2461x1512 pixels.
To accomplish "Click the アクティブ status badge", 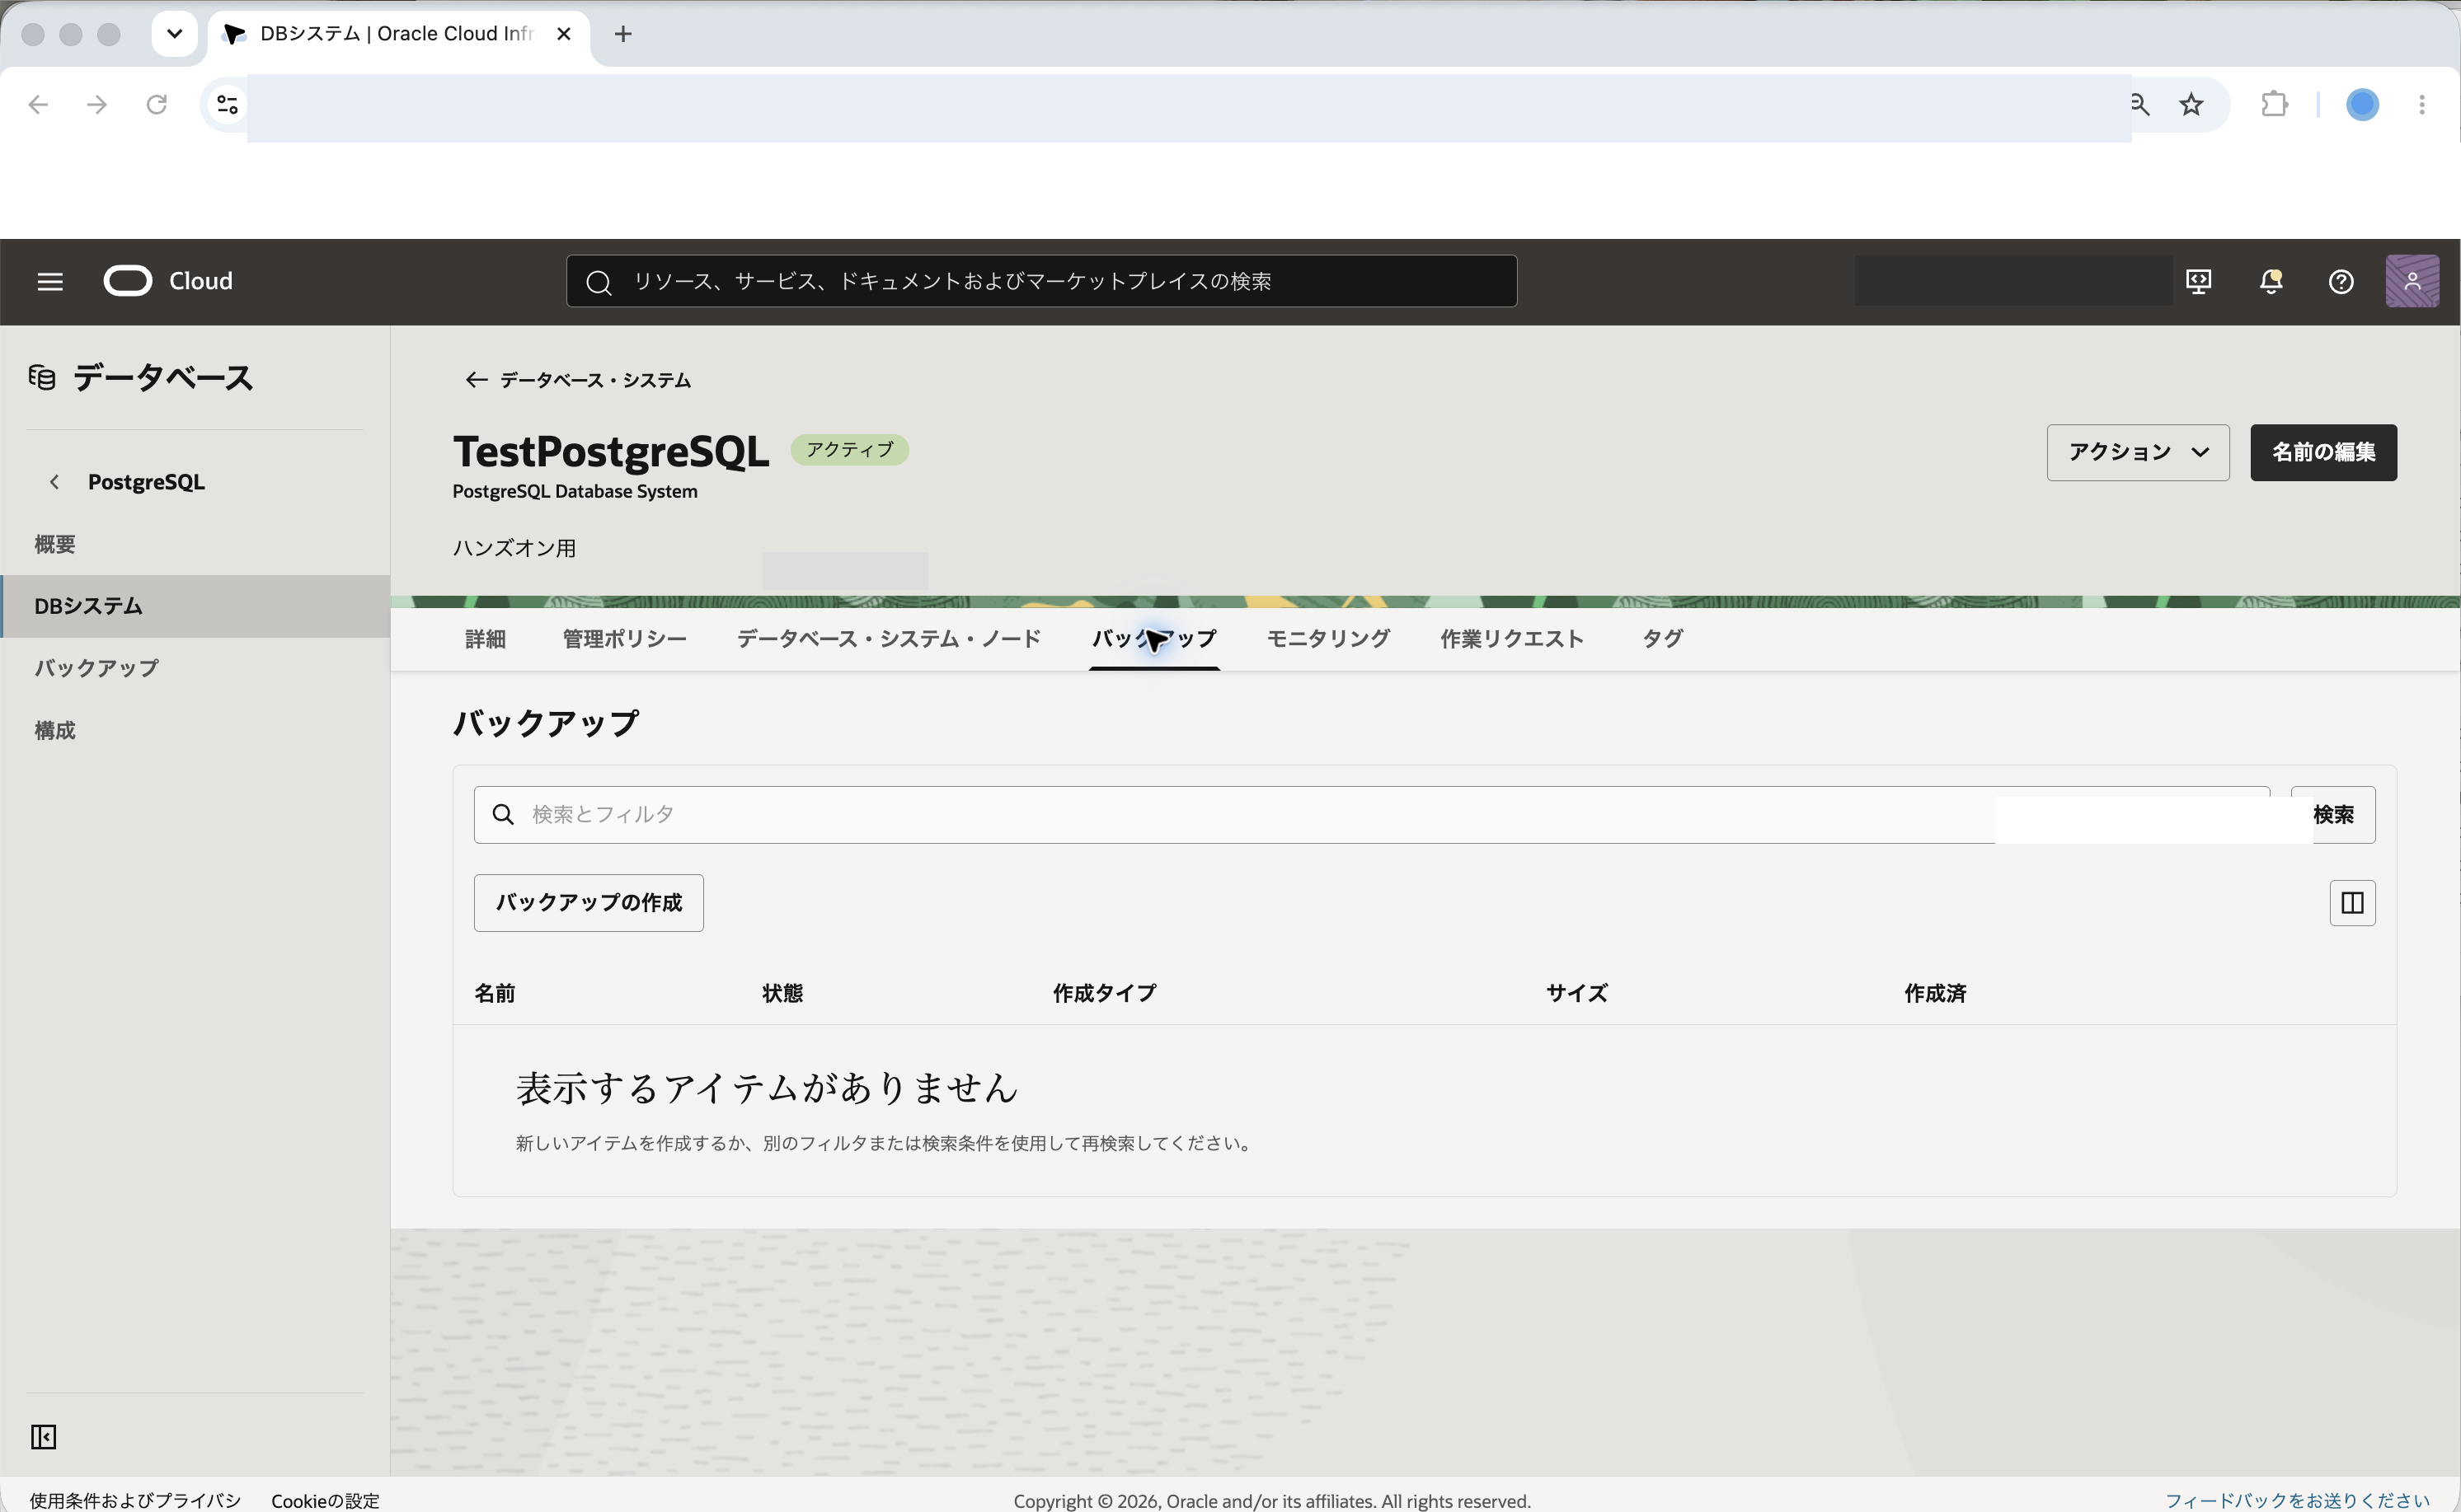I will tap(849, 450).
